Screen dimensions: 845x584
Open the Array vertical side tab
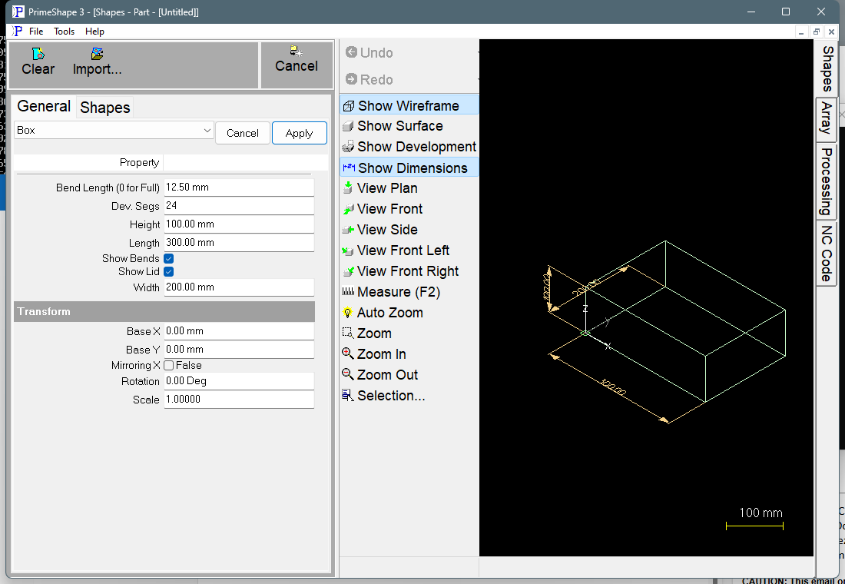click(x=826, y=120)
